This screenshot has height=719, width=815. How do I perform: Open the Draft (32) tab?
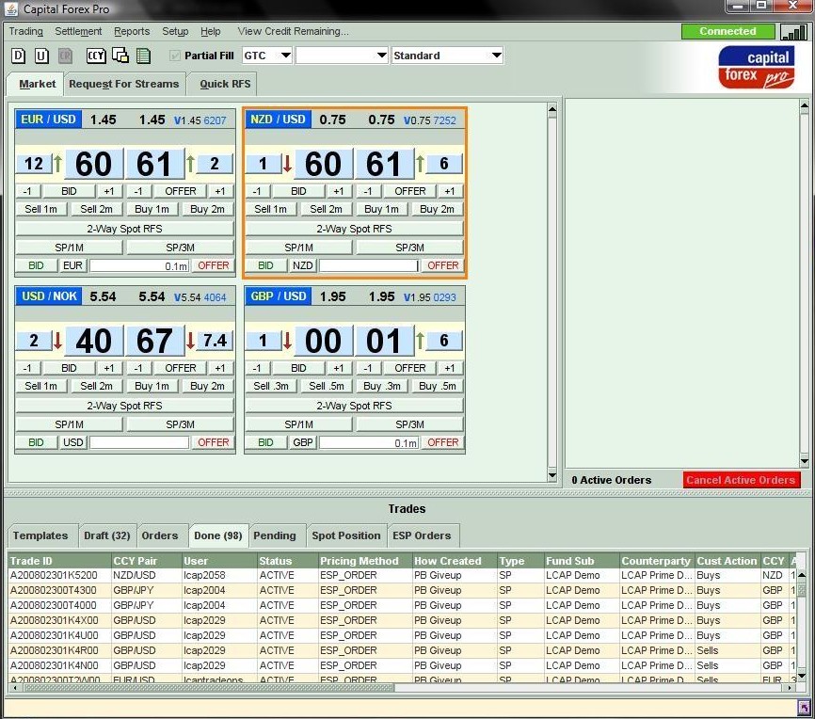[x=107, y=536]
